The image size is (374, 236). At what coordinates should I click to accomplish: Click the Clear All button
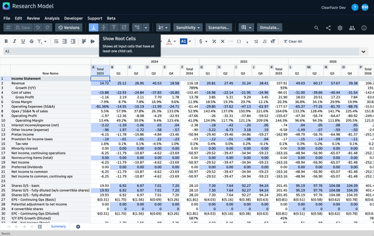293,41
